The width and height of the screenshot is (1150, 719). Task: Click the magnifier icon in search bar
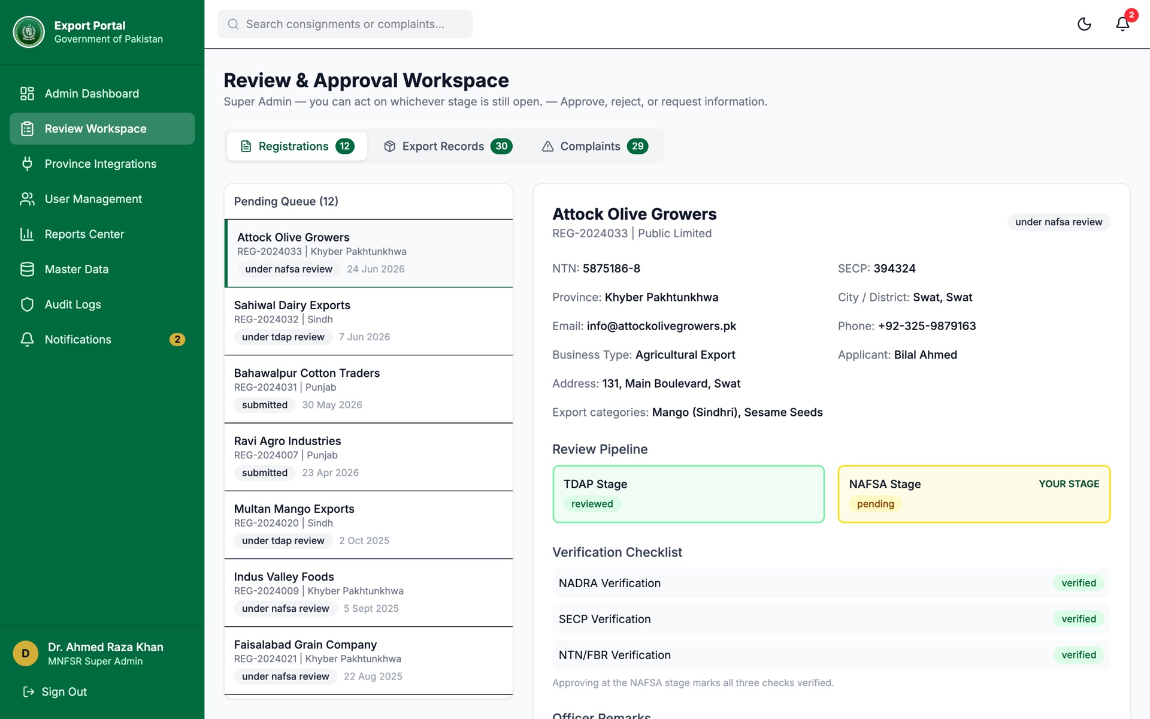coord(234,24)
